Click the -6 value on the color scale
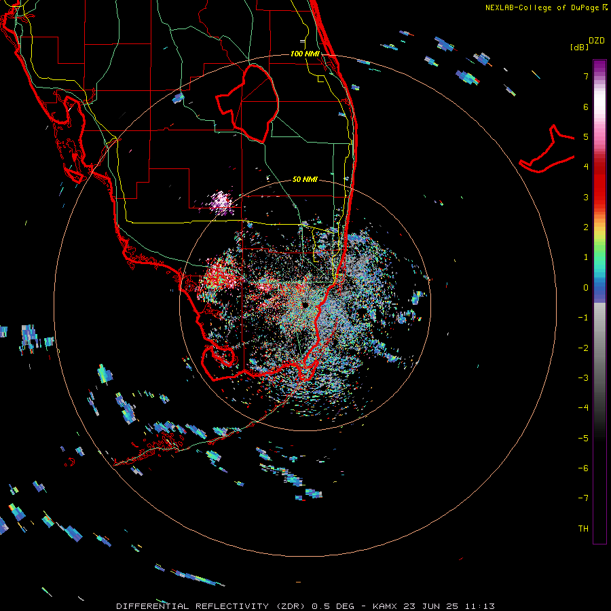The width and height of the screenshot is (611, 611). (x=583, y=468)
